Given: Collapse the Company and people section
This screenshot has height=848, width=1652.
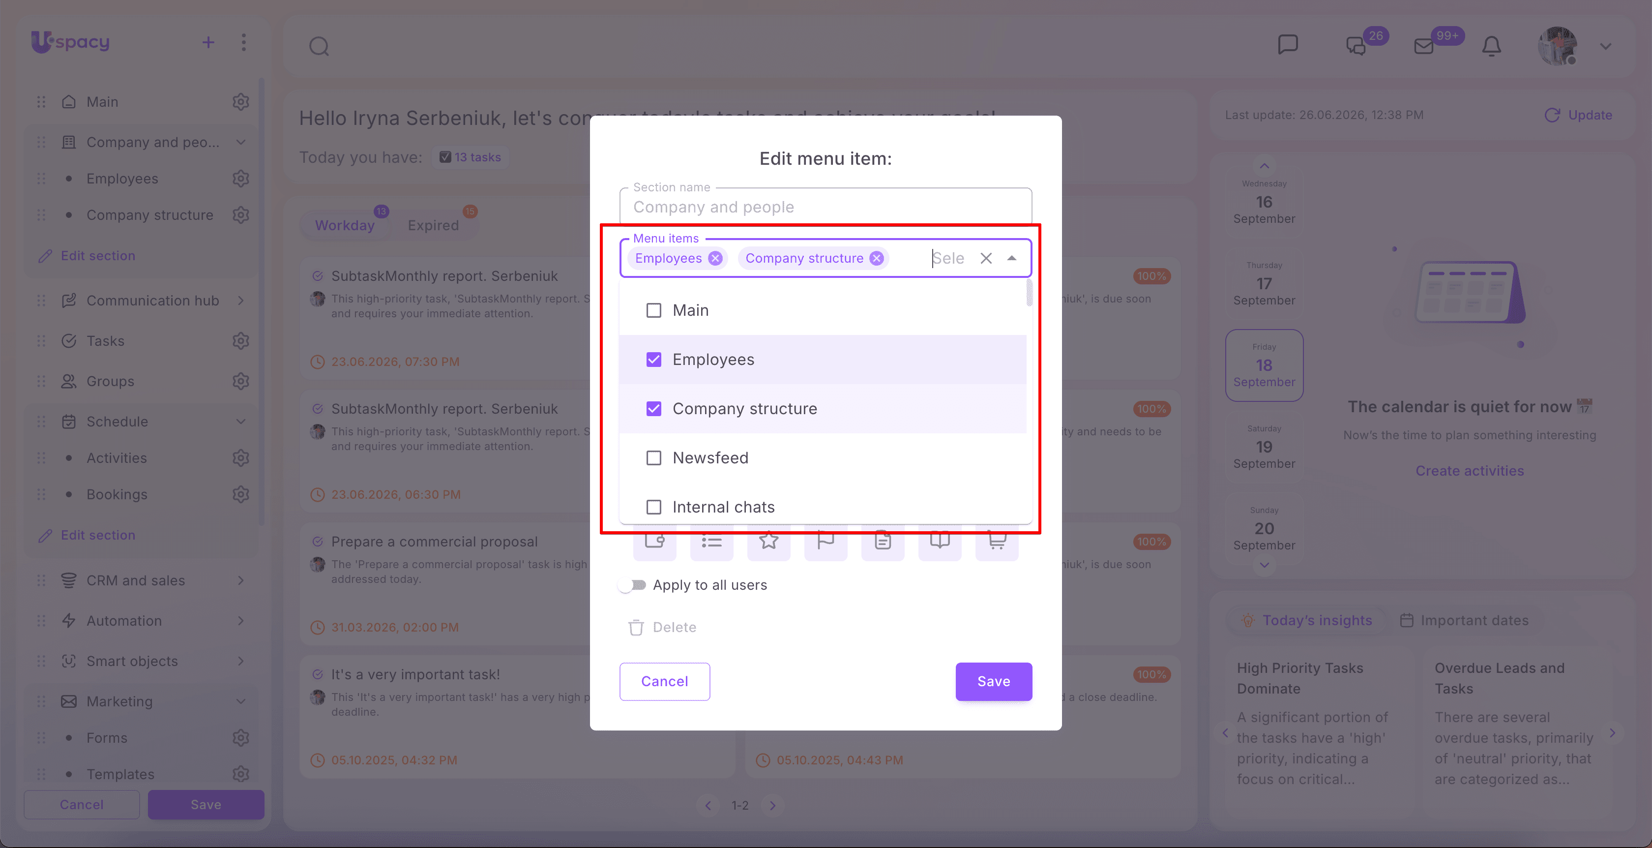Looking at the screenshot, I should pos(240,143).
